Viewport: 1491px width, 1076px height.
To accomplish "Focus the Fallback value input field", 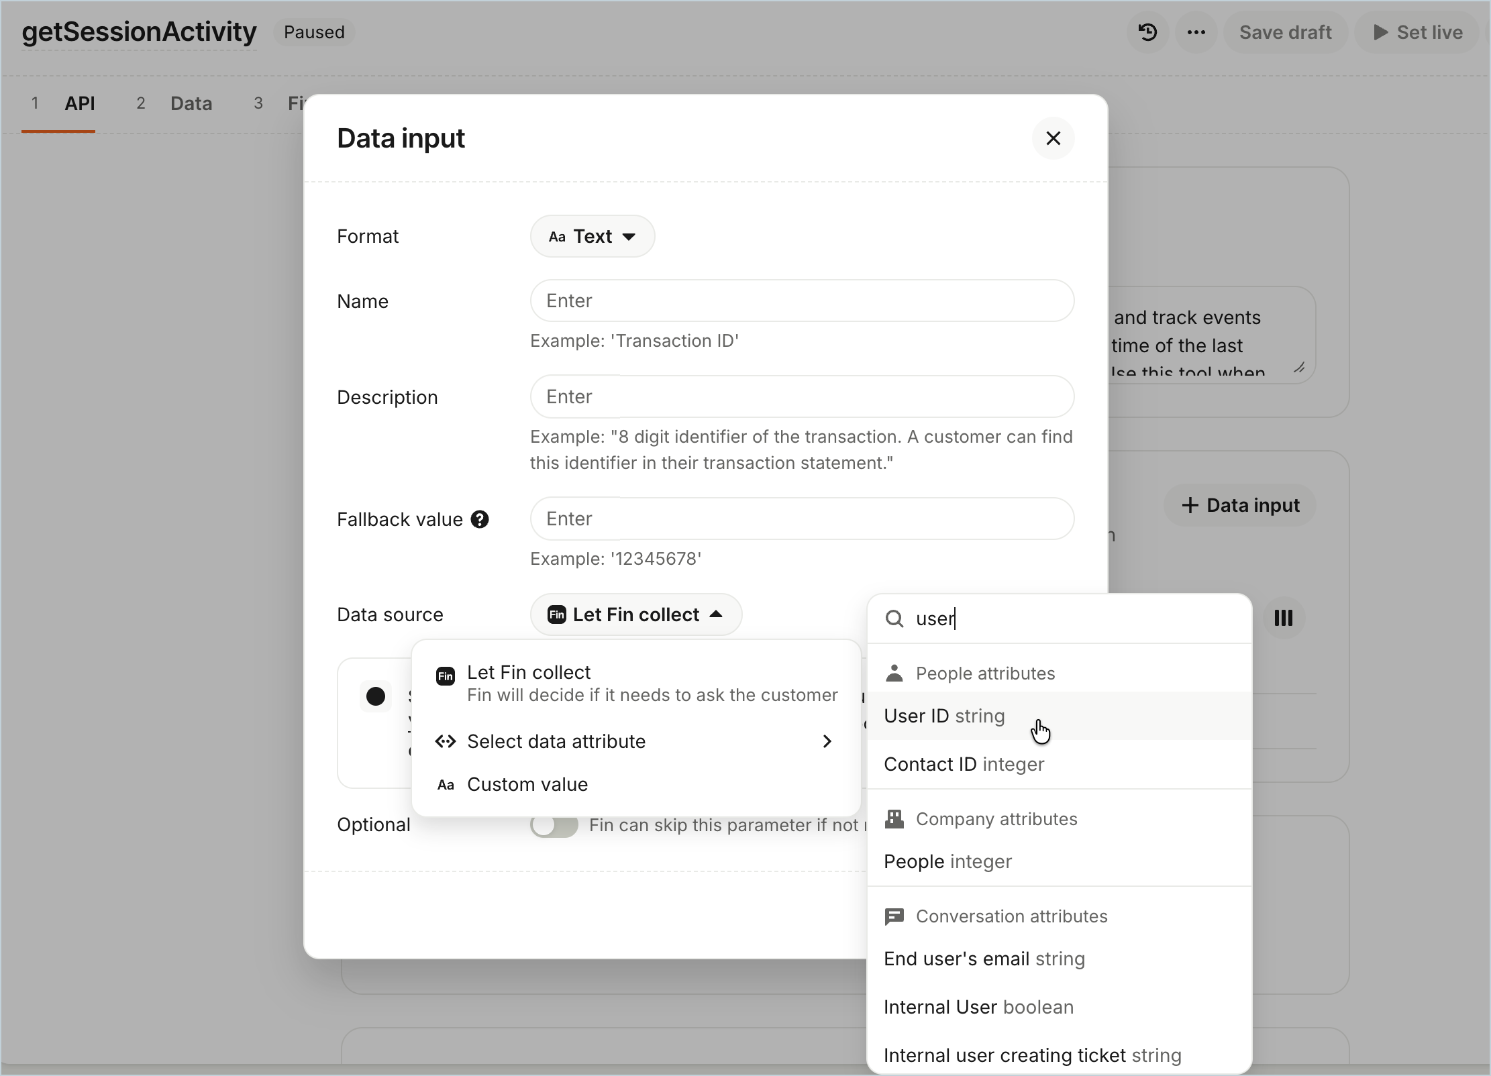I will [802, 519].
